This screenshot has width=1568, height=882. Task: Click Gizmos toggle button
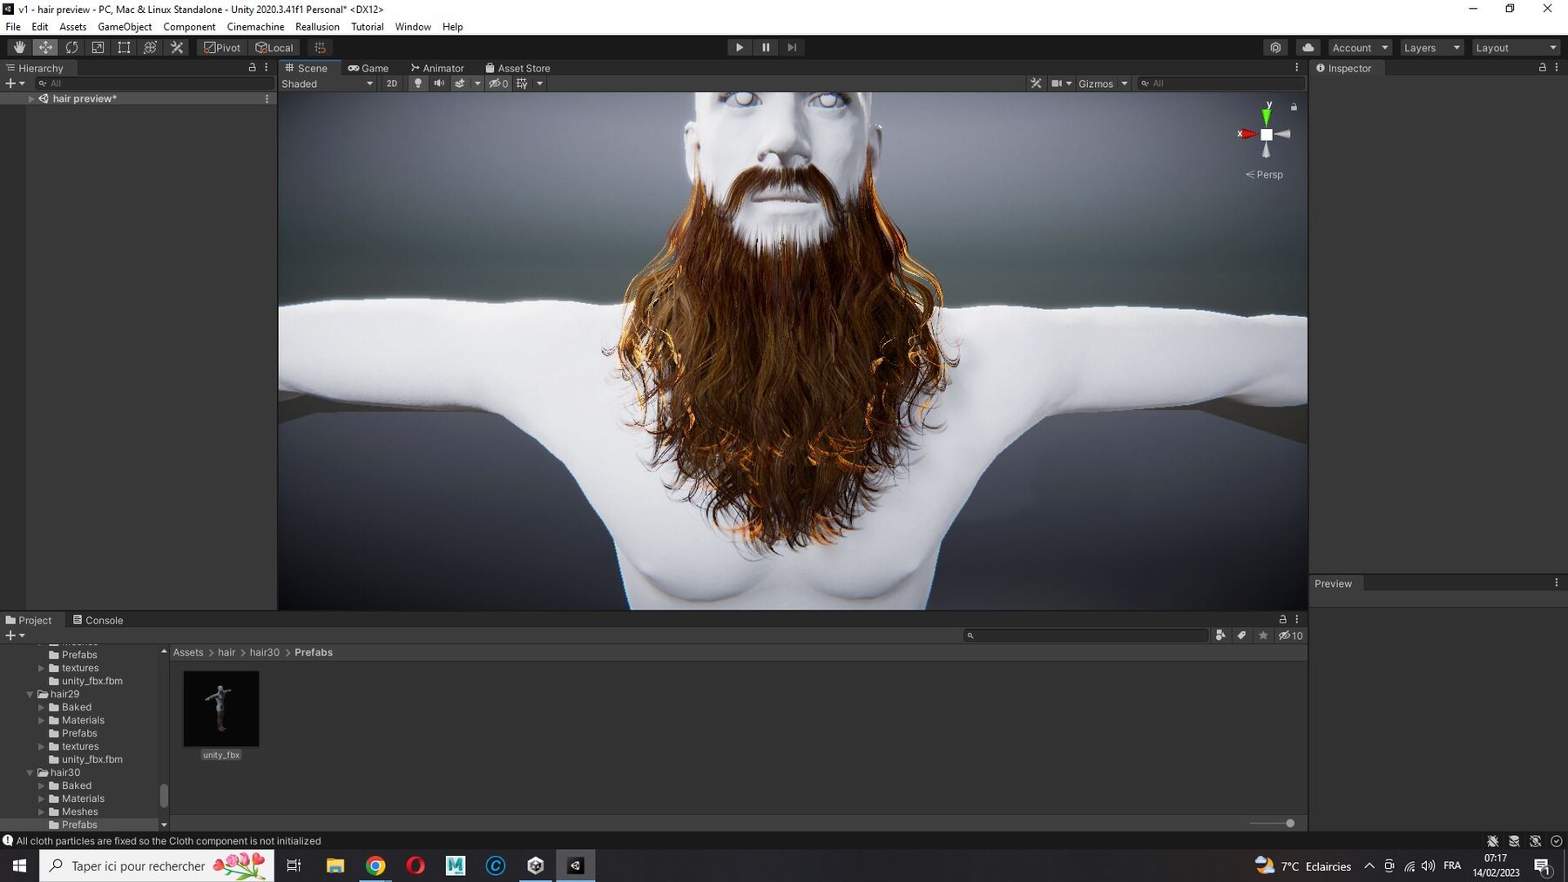click(x=1095, y=84)
